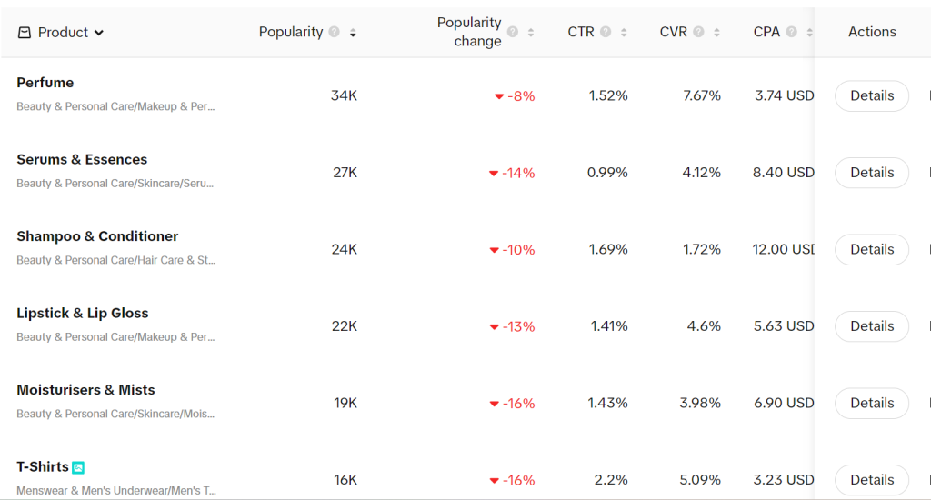Image resolution: width=931 pixels, height=500 pixels.
Task: Open Details for Lipstick & Lip Gloss
Action: 871,326
